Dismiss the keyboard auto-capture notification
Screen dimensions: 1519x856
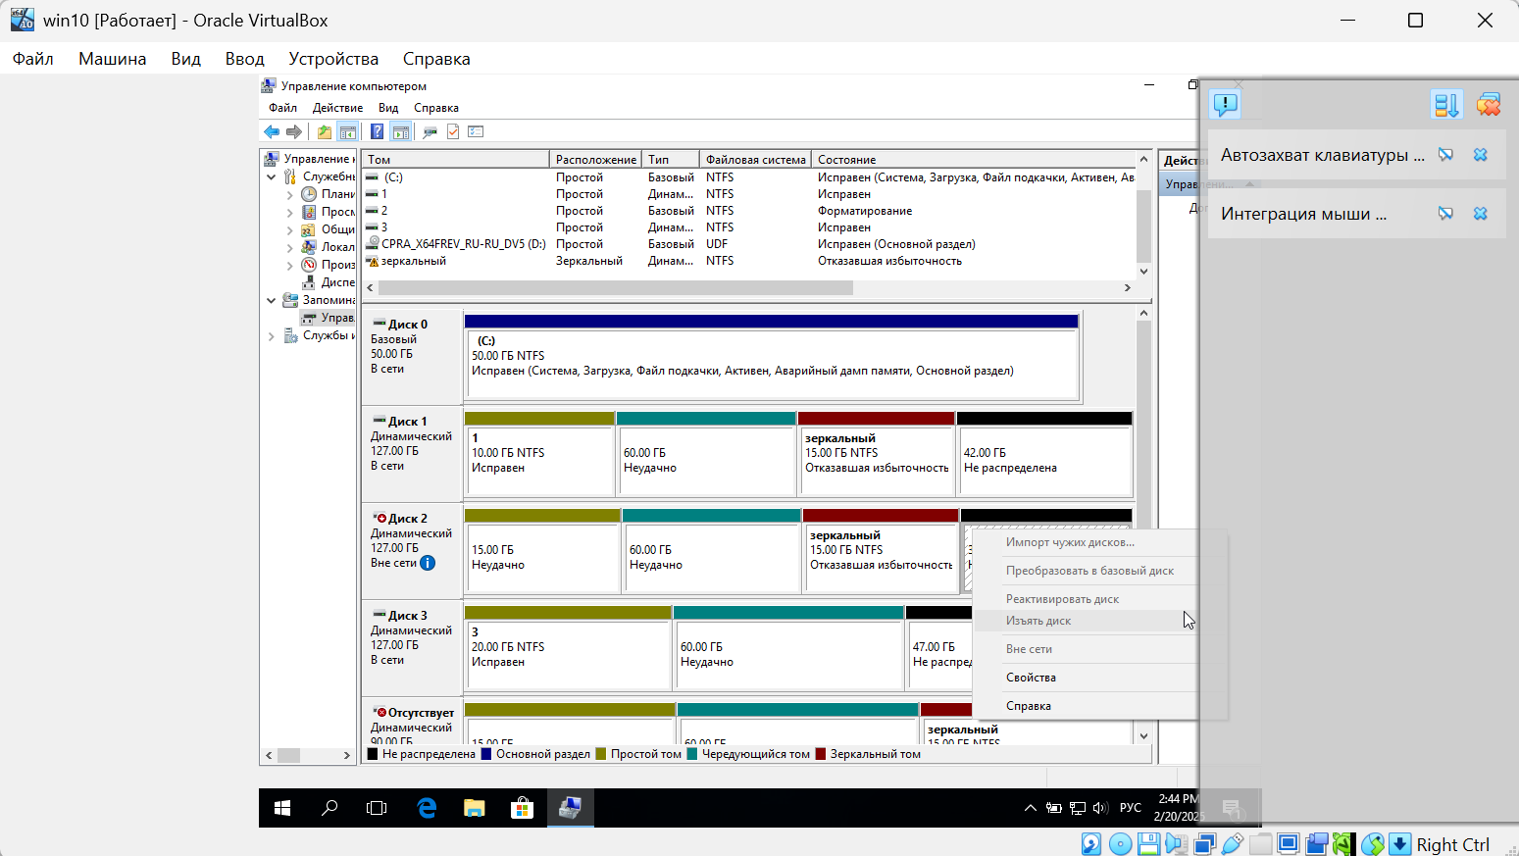point(1481,155)
